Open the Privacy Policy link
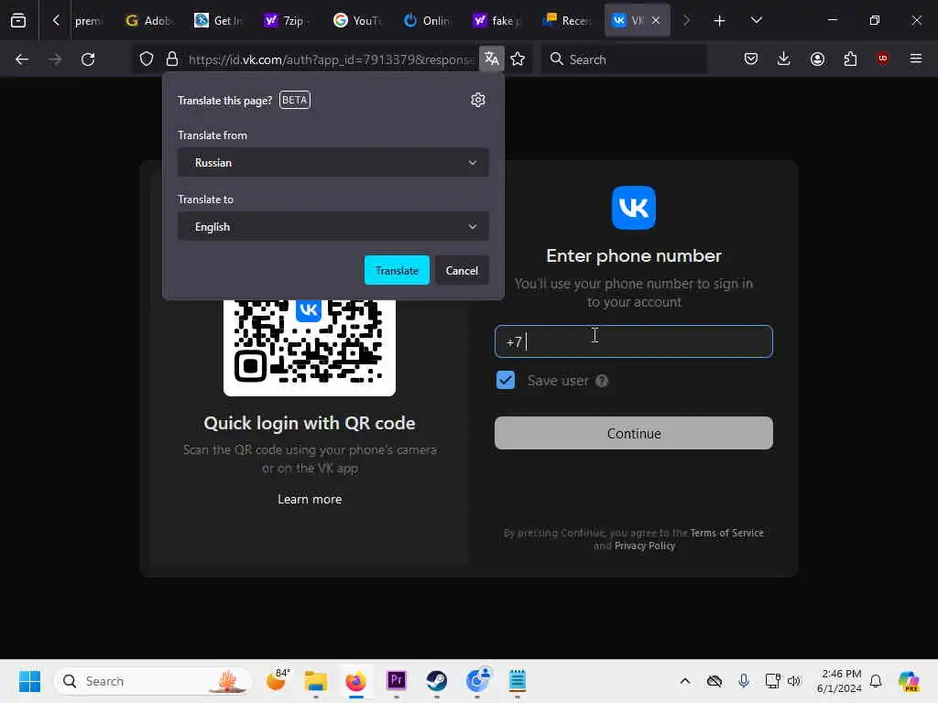 (644, 546)
